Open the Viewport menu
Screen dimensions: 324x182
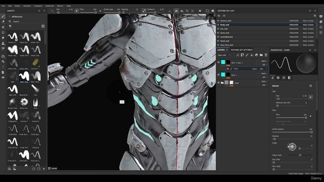38,6
